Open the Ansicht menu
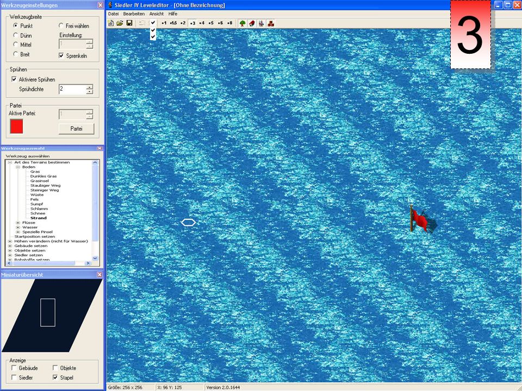 [157, 14]
